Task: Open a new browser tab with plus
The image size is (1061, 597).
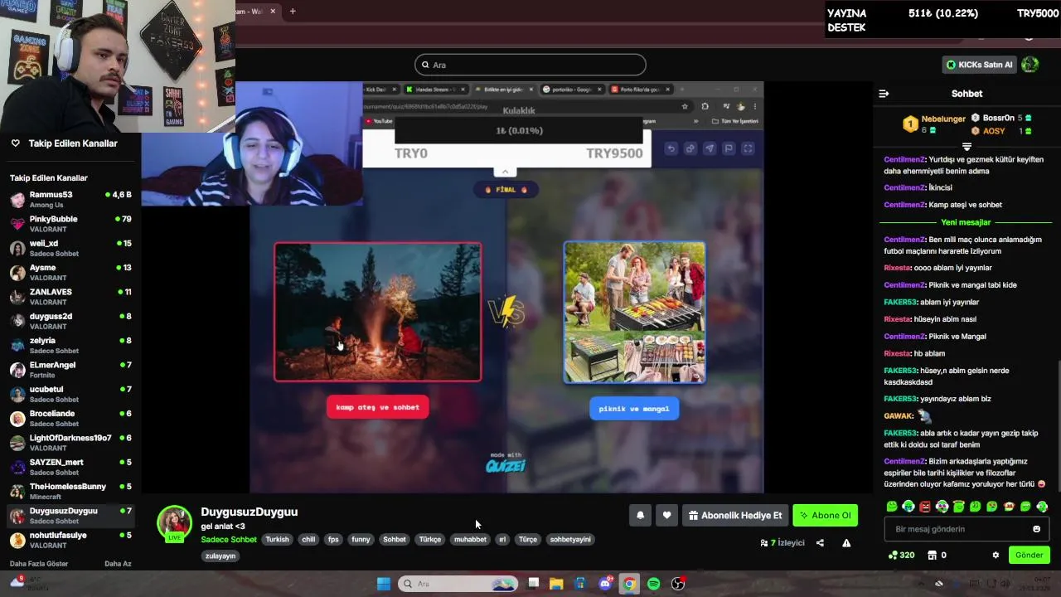Action: 293,11
